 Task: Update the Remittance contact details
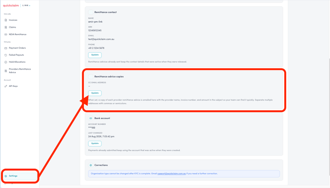pyautogui.click(x=95, y=55)
